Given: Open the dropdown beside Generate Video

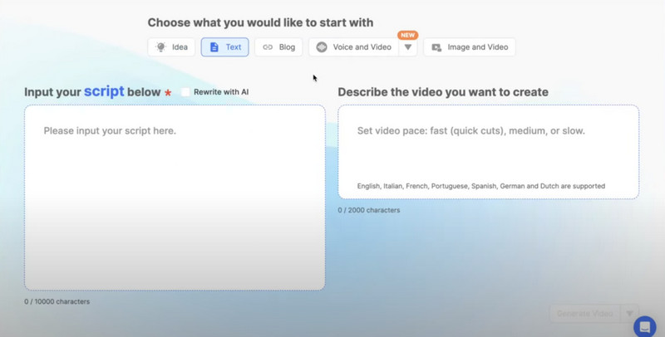Looking at the screenshot, I should 629,314.
